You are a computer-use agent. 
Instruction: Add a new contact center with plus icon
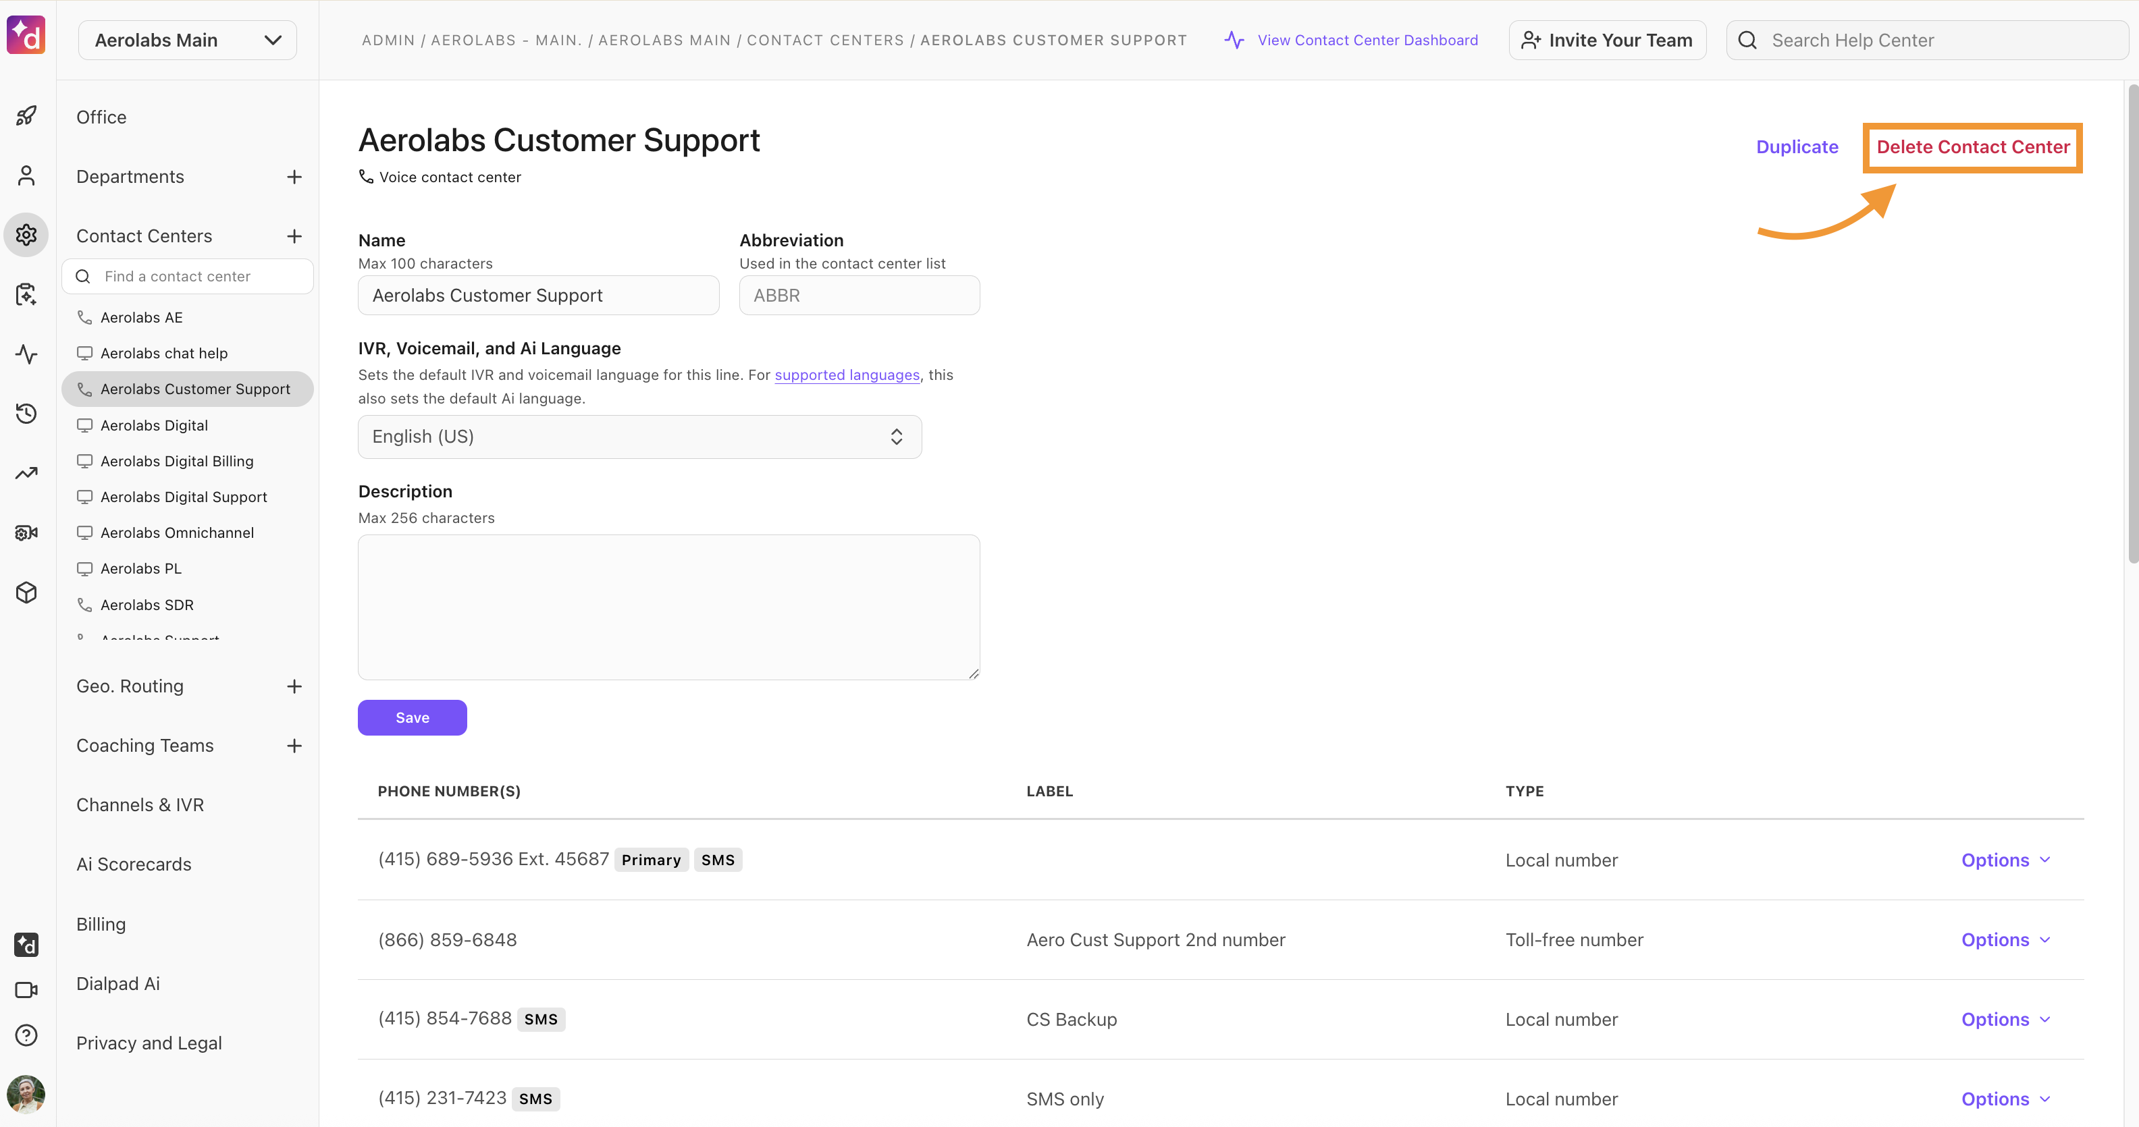pyautogui.click(x=294, y=236)
